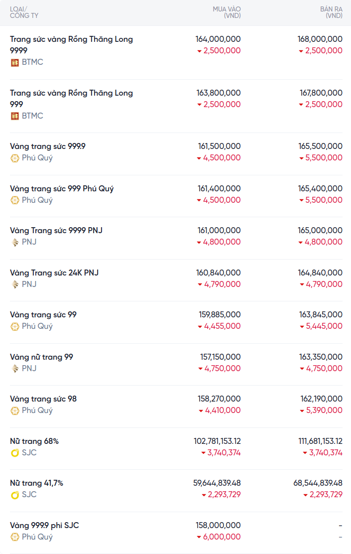The width and height of the screenshot is (351, 554).
Task: Click the BÁN RA (VND) column header
Action: click(331, 12)
